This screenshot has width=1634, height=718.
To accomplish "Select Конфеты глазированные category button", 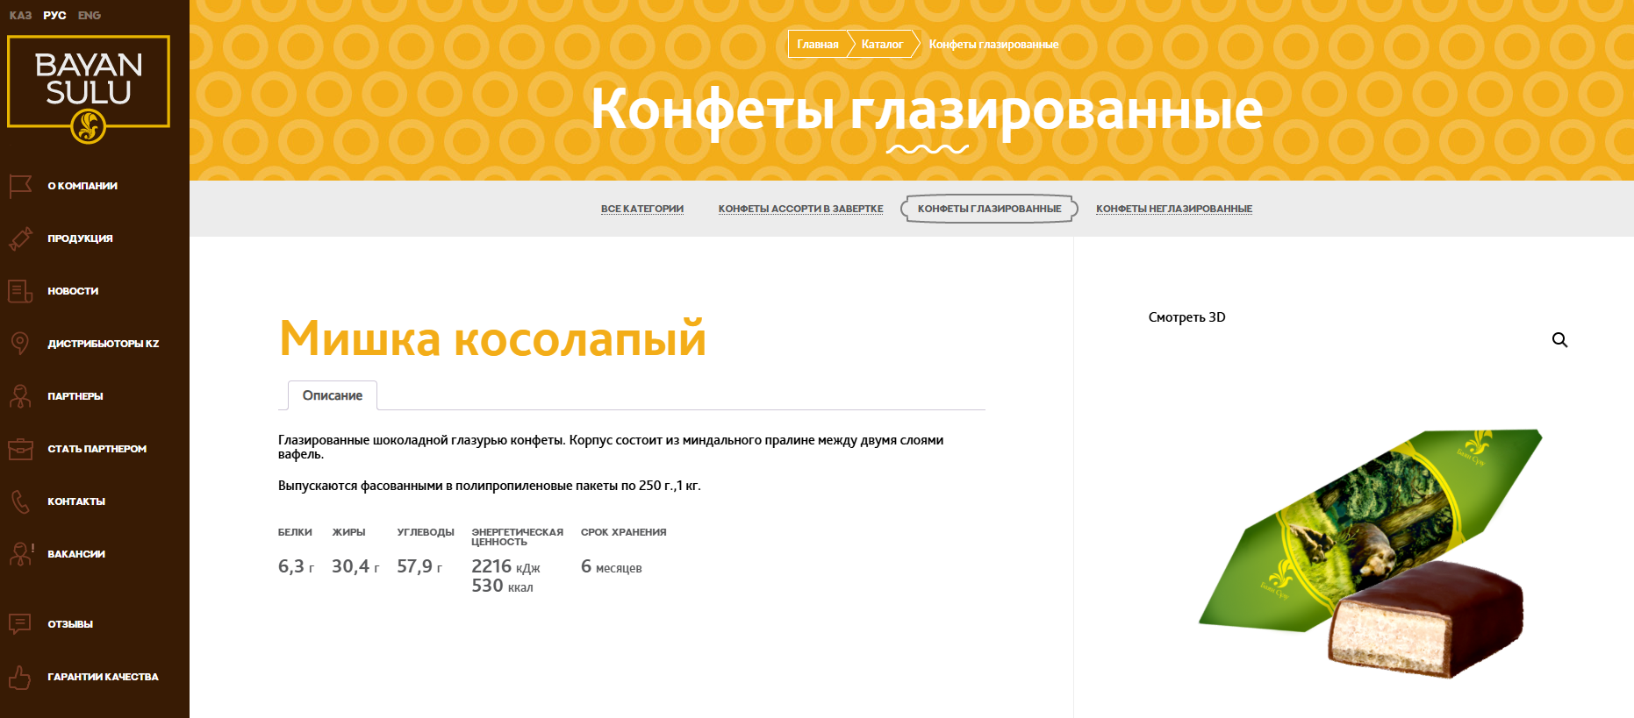I will (989, 209).
